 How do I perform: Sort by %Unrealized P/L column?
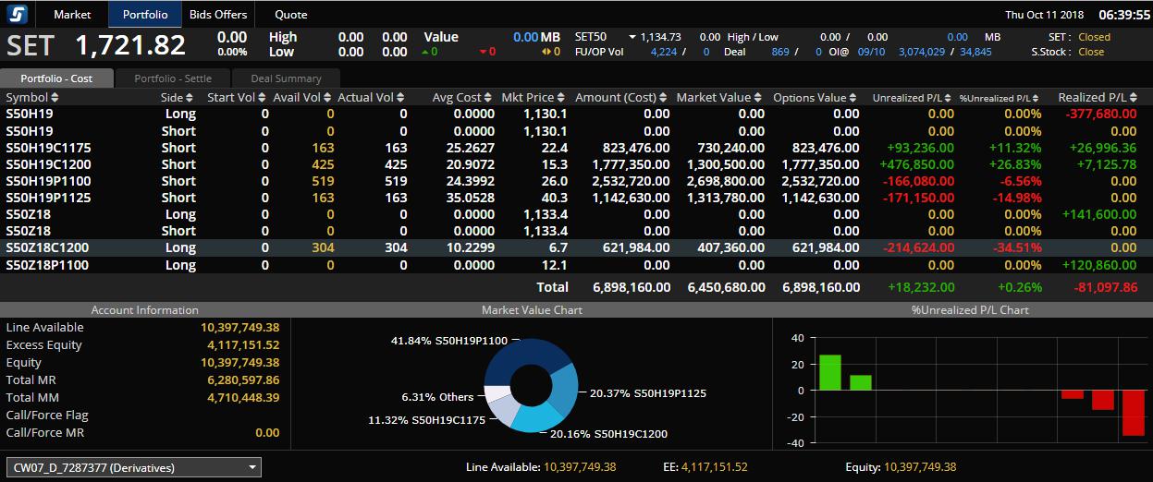pos(1000,98)
